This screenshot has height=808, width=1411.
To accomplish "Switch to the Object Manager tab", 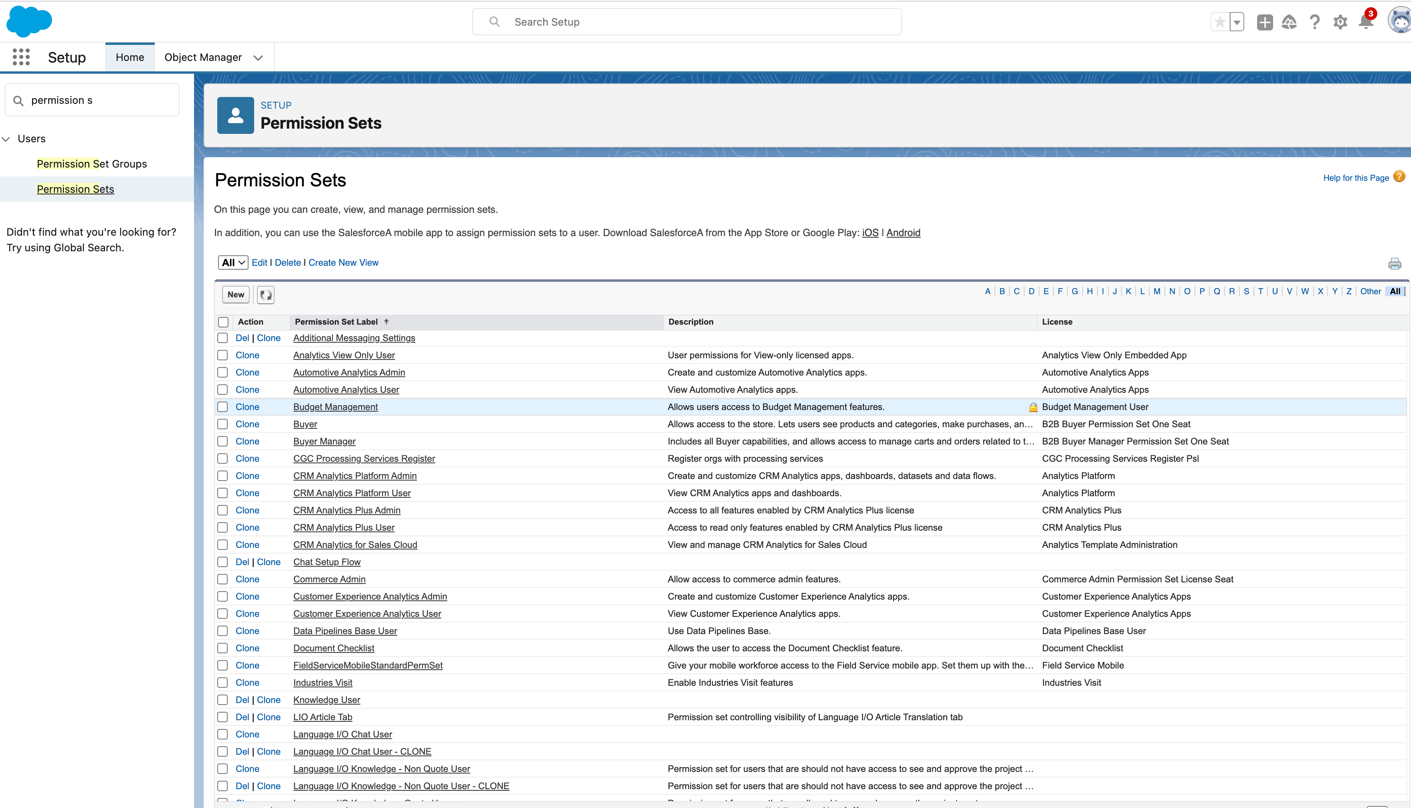I will pos(203,57).
